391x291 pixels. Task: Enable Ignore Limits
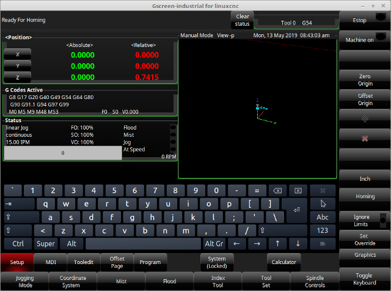(365, 220)
